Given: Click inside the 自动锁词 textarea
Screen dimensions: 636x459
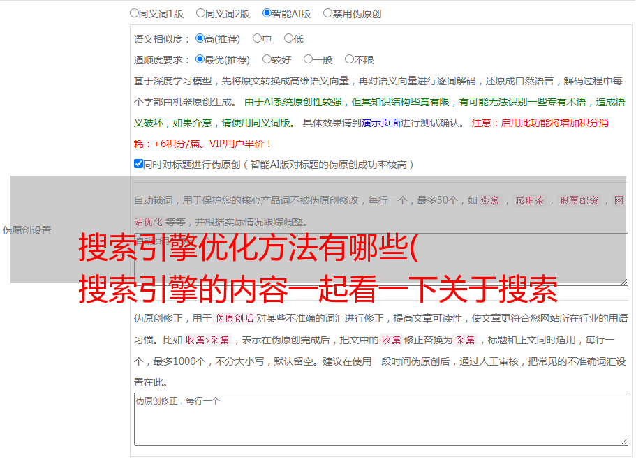Looking at the screenshot, I should (x=381, y=259).
